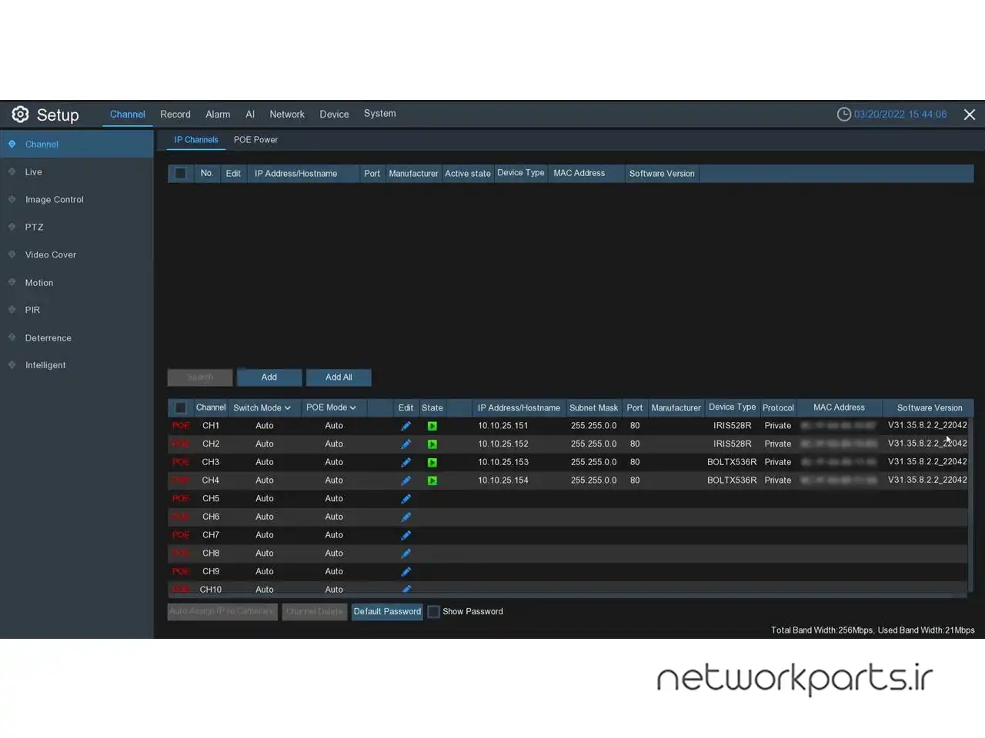Expand the POE Mode dropdown
The image size is (985, 738).
[x=331, y=408]
